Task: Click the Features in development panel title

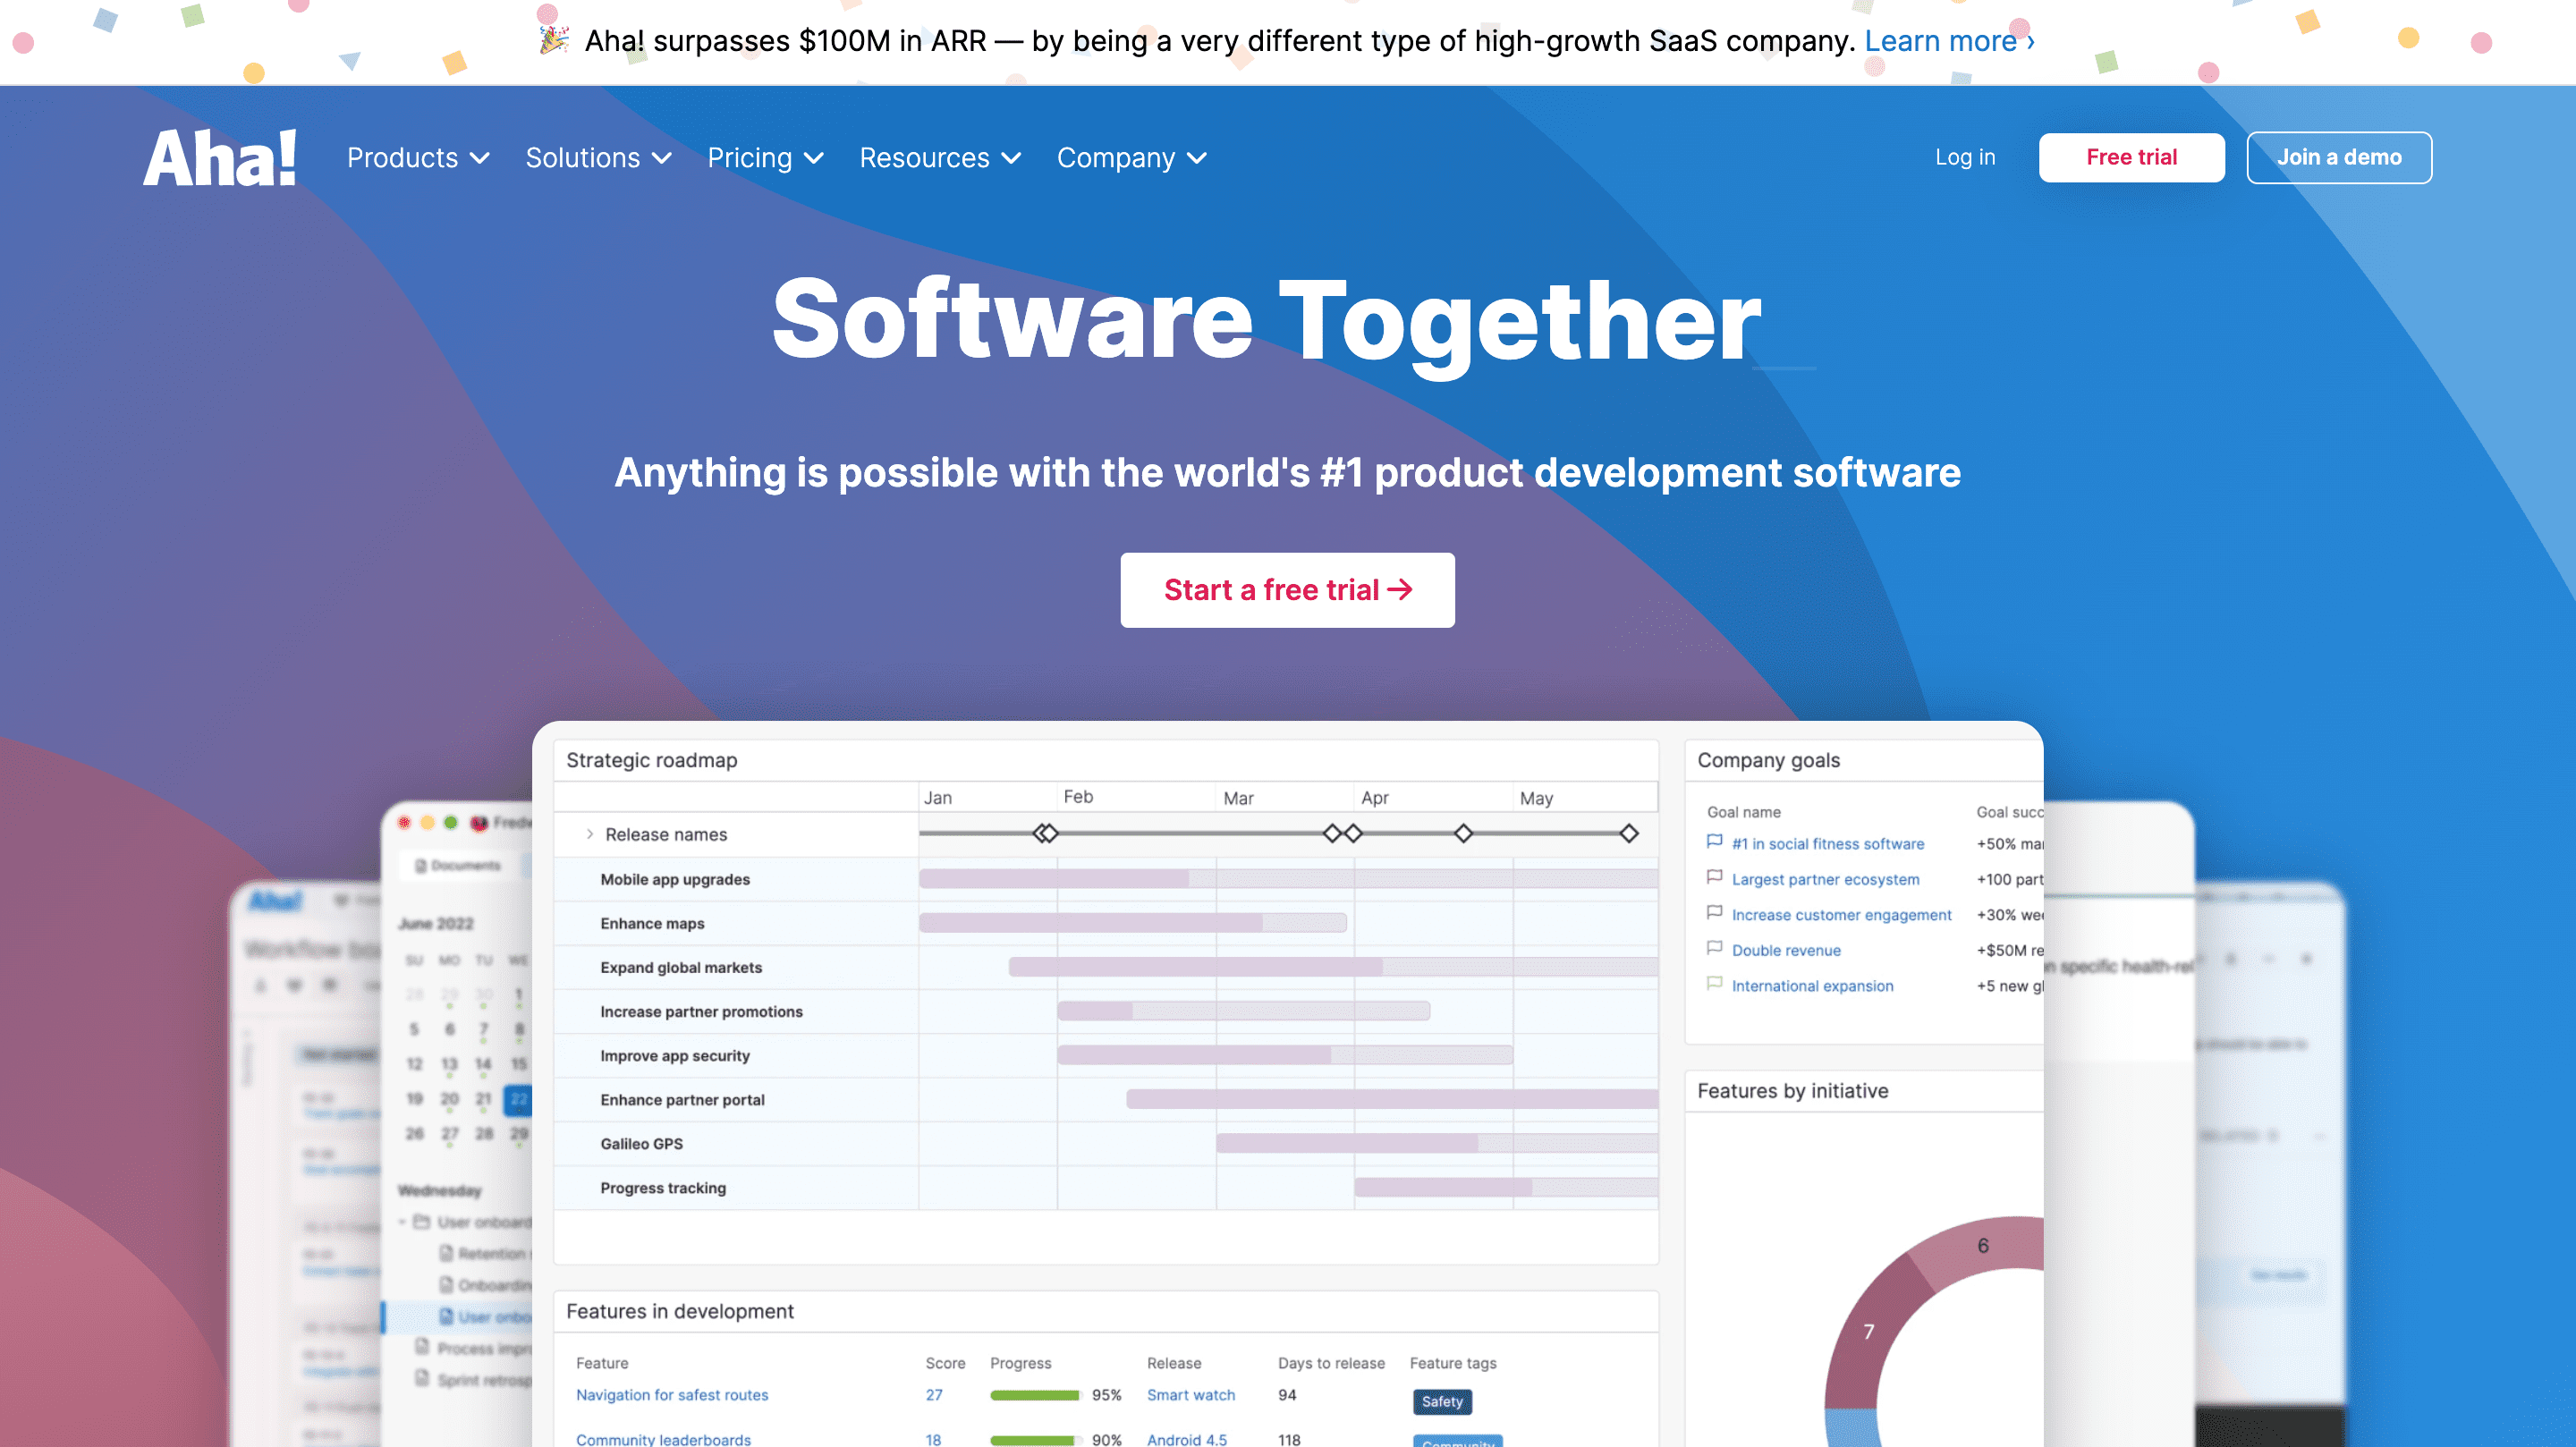Action: click(679, 1311)
